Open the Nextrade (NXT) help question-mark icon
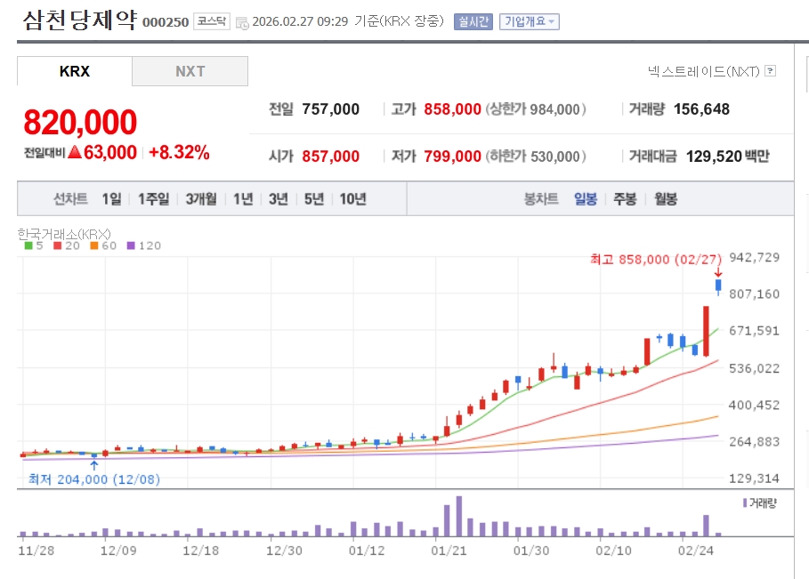Image resolution: width=809 pixels, height=579 pixels. point(770,71)
